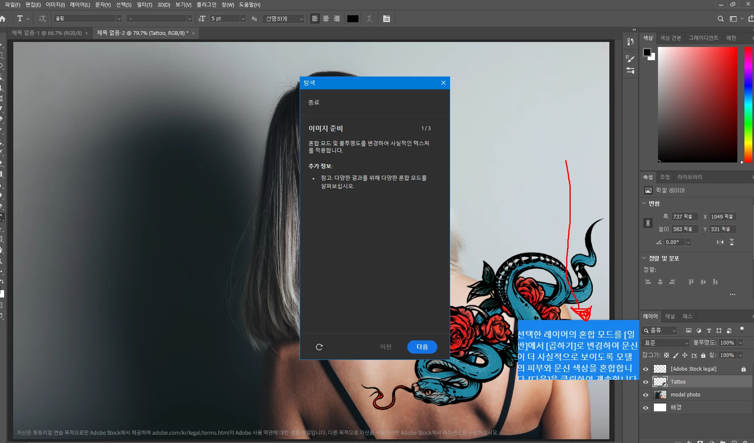Align left edges in alignment section
The image size is (754, 443).
pyautogui.click(x=648, y=282)
